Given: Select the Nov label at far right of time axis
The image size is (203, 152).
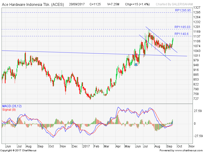Looking at the screenshot, I should (192, 146).
